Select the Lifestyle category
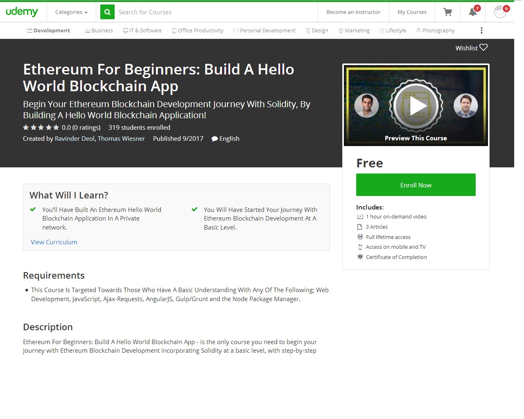Image resolution: width=524 pixels, height=419 pixels. click(x=393, y=31)
